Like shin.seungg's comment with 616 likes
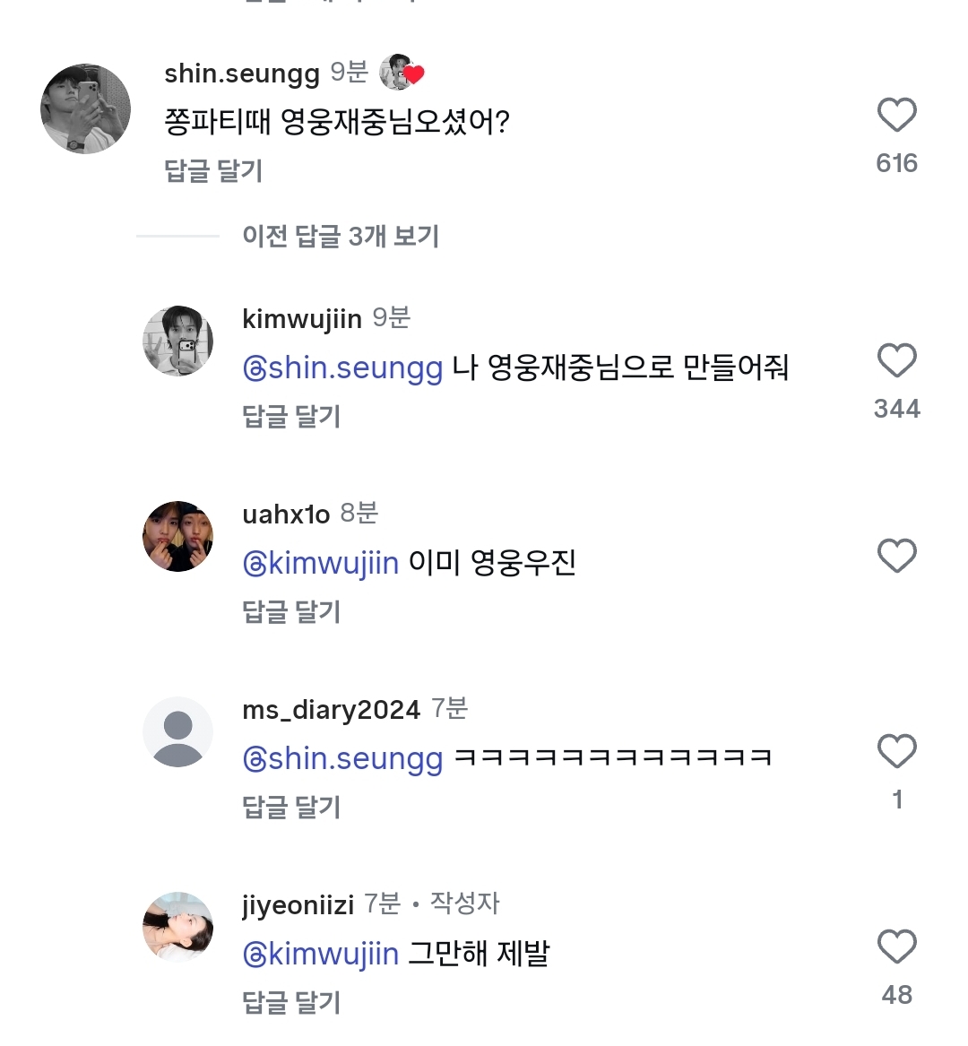 (896, 116)
